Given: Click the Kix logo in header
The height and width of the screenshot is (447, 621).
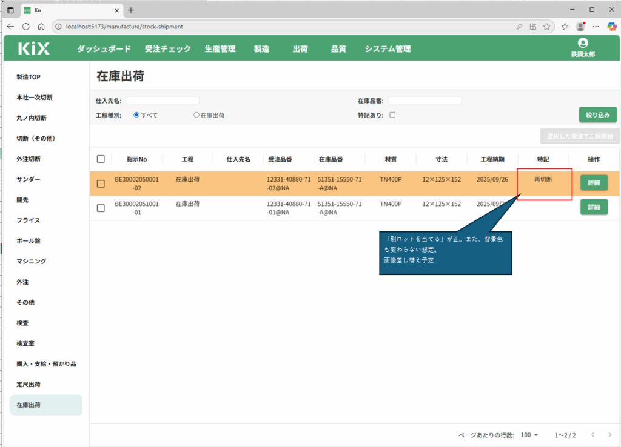Looking at the screenshot, I should click(34, 49).
